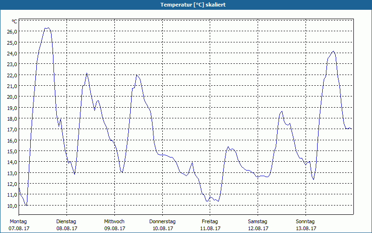Select the 17,0 axis value
The width and height of the screenshot is (372, 233).
[12, 130]
